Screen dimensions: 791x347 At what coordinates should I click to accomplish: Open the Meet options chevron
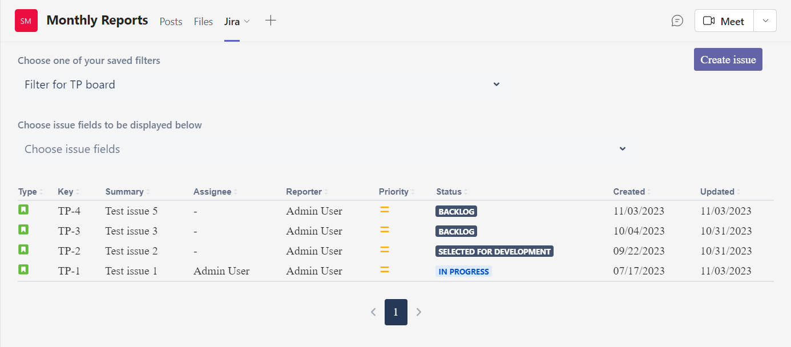tap(765, 21)
